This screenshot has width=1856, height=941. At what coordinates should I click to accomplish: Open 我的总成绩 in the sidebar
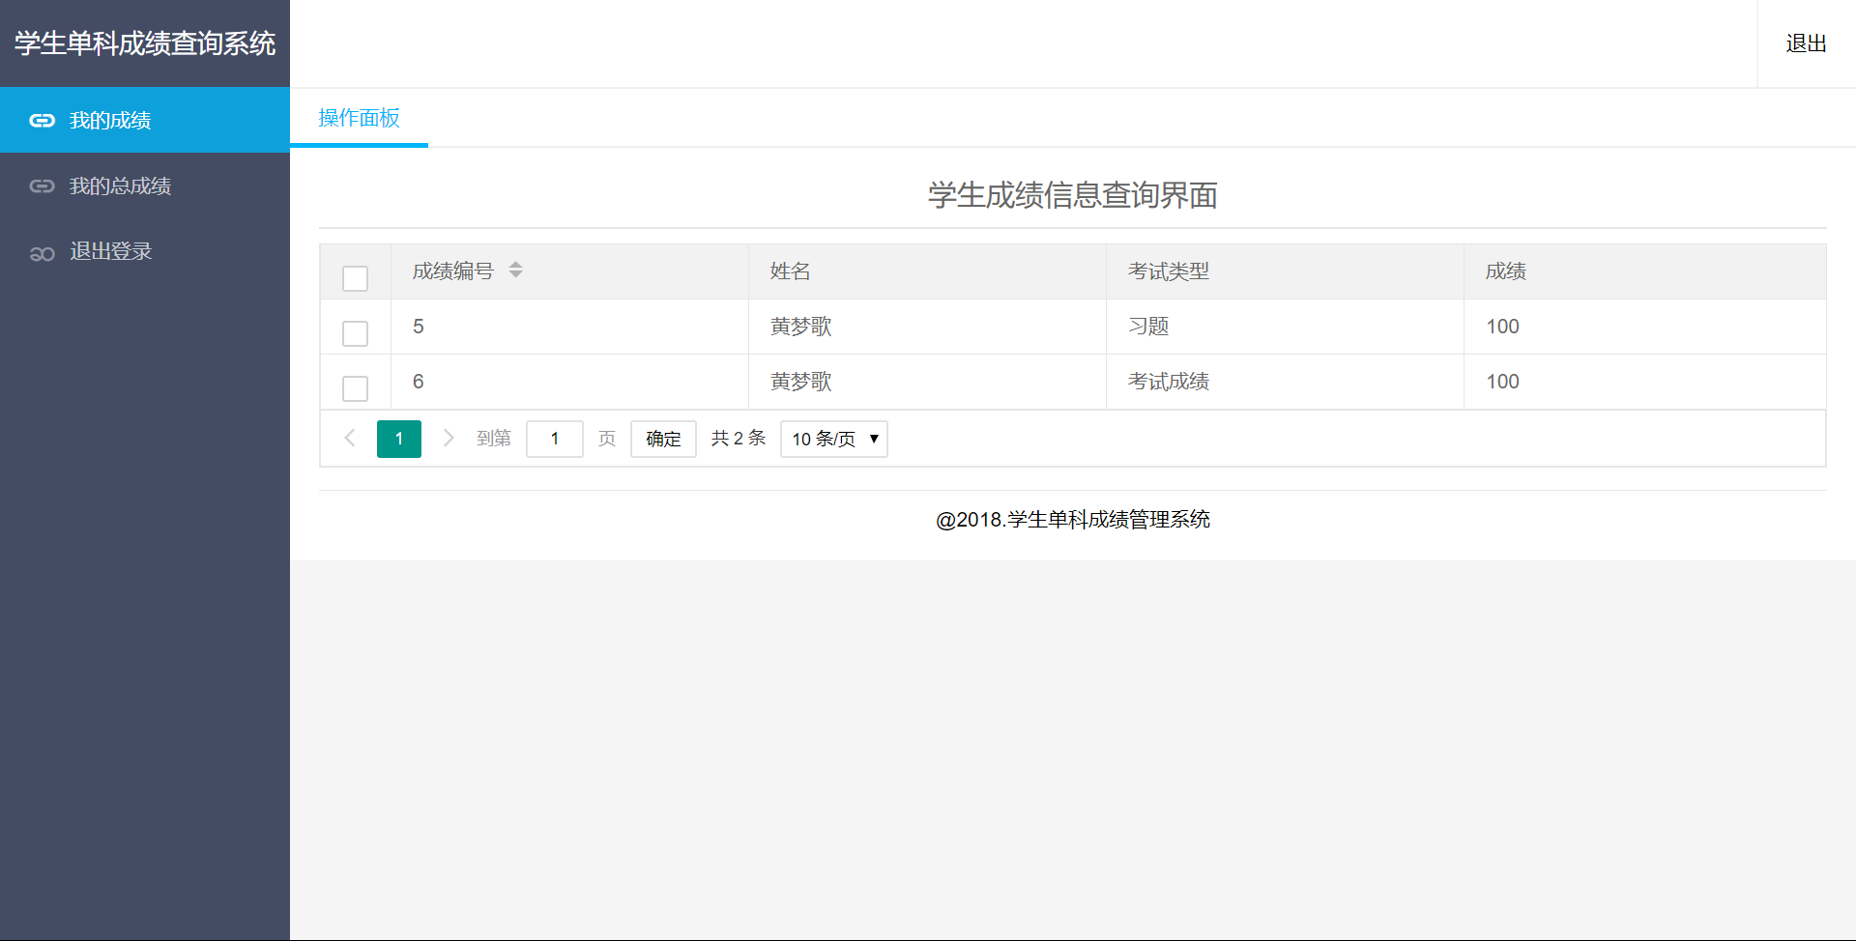[x=120, y=186]
